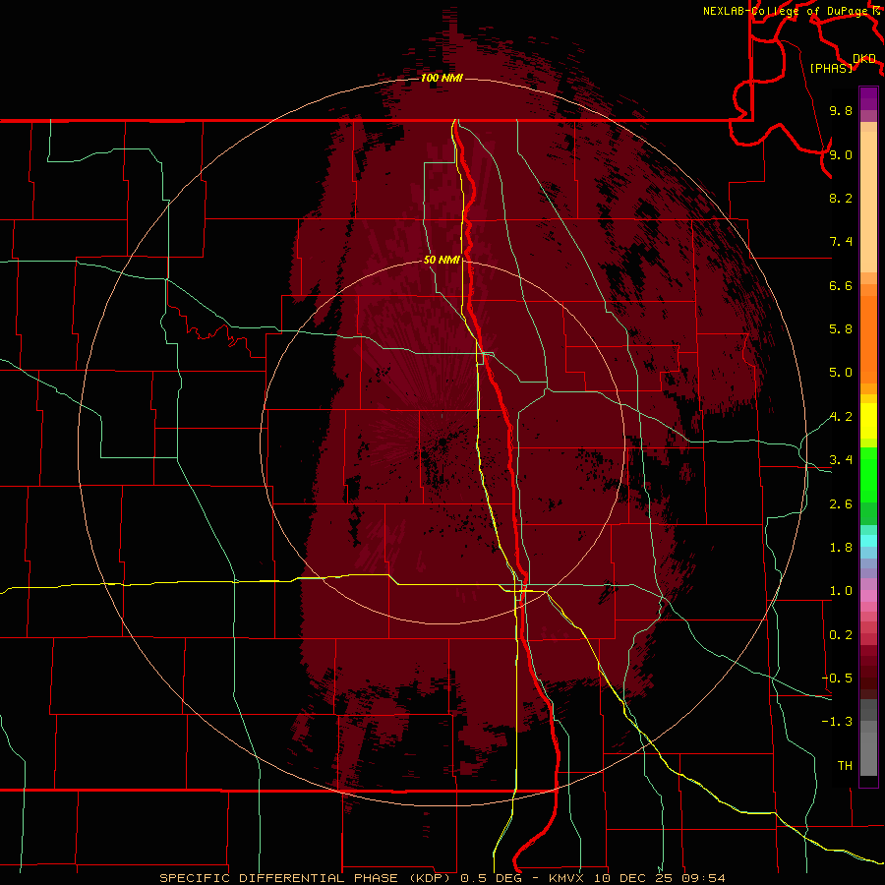Click the peach band of the color bar

[x=868, y=203]
